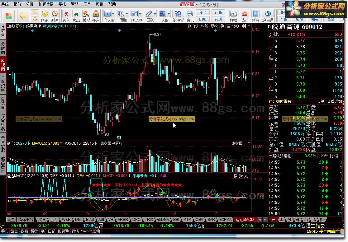This screenshot has height=242, width=348.
Task: Toggle the 叠 overlay option
Action: (x=222, y=26)
